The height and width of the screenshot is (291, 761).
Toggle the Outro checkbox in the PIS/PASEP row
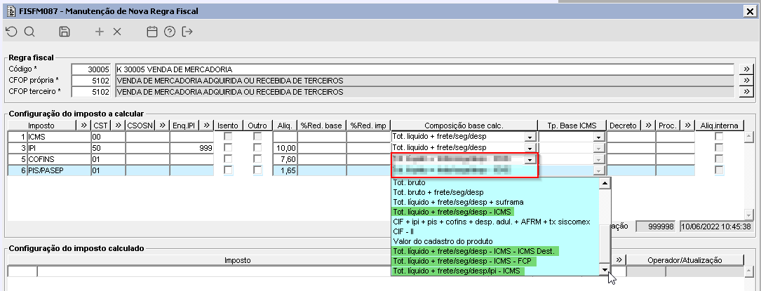(x=257, y=170)
